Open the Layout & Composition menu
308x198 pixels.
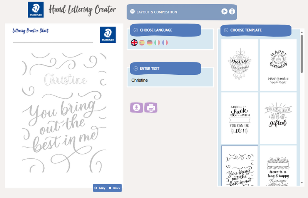[x=182, y=12]
